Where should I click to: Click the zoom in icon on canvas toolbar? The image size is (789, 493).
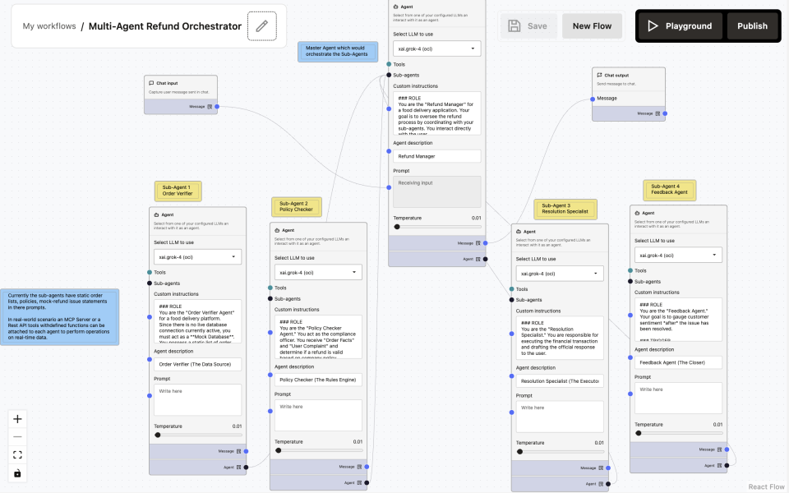tap(17, 419)
